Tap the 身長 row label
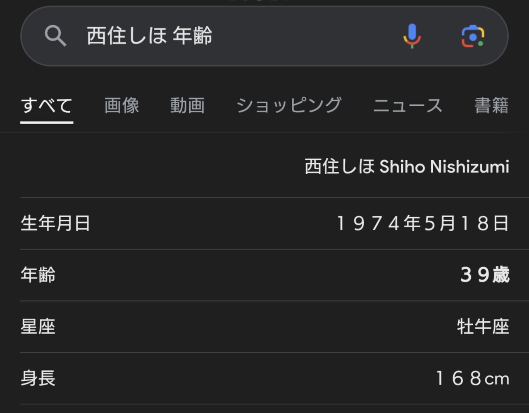 38,378
